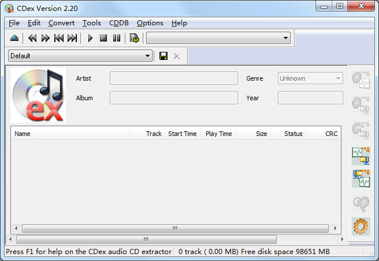Pause playback with the Pause button

(117, 38)
